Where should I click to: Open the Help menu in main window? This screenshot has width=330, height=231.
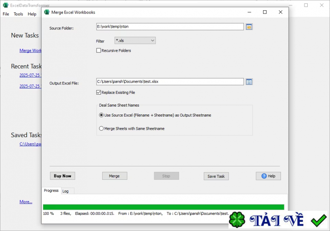32,14
